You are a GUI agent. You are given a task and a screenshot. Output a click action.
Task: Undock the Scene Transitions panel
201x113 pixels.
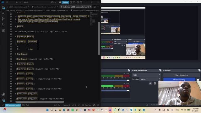[160, 70]
